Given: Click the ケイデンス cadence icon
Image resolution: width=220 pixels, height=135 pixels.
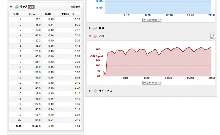Looking at the screenshot, I should tap(95, 91).
